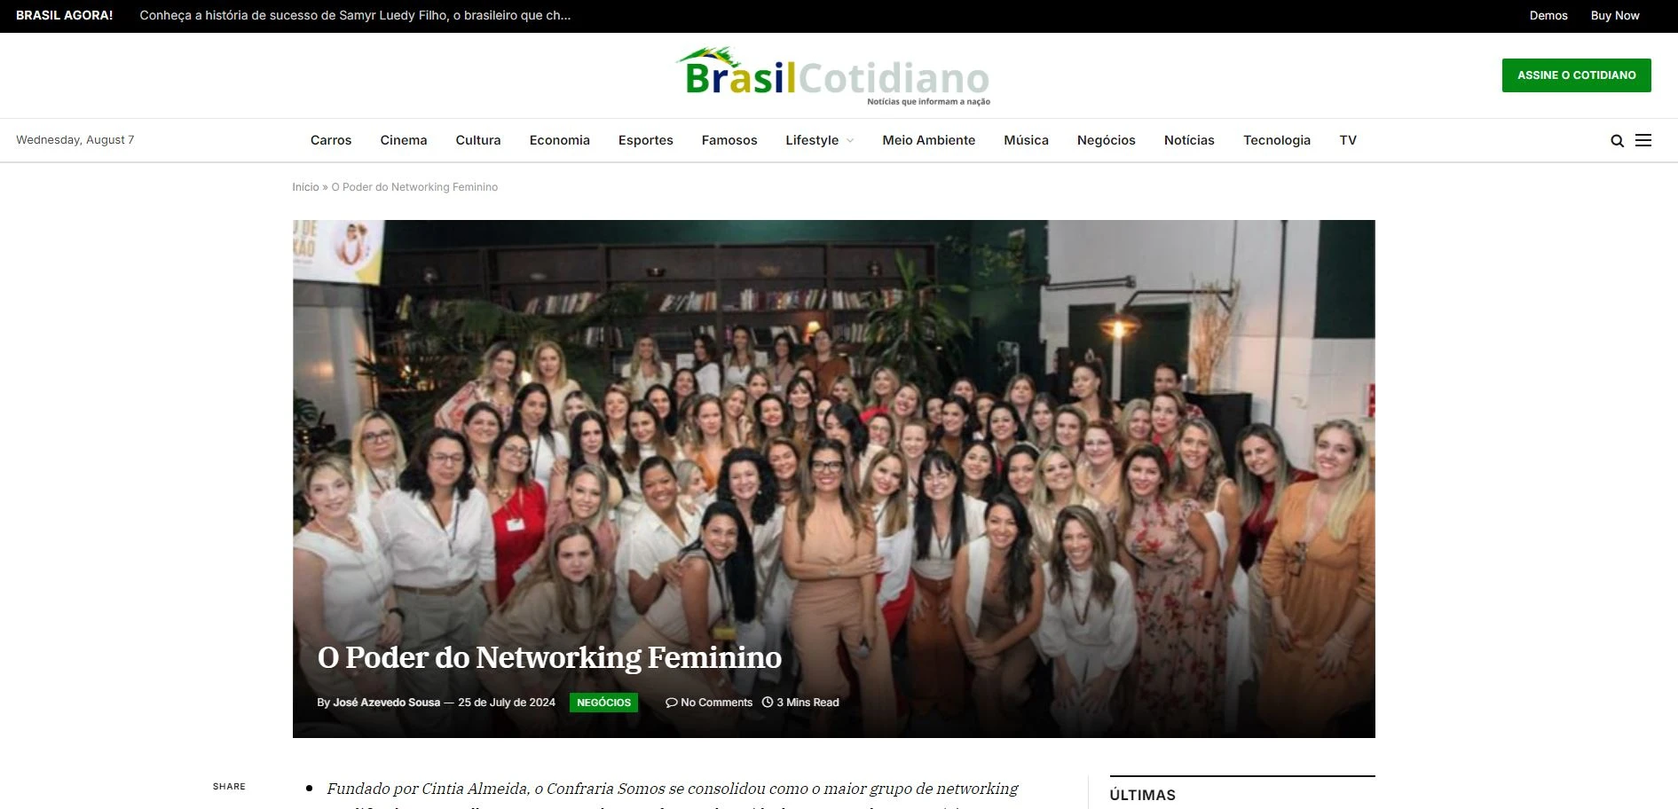Screen dimensions: 1678x809
Task: Click the Inicio breadcrumb link
Action: coord(305,187)
